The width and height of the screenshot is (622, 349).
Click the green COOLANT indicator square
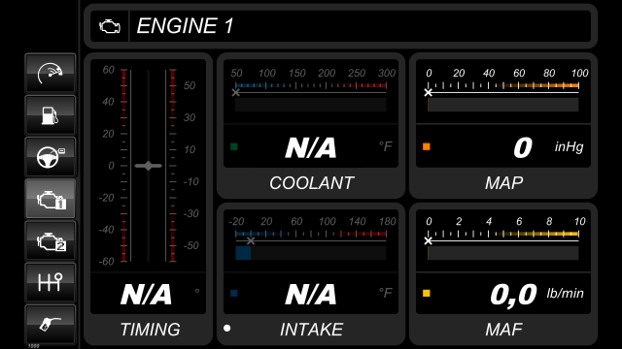click(x=234, y=146)
